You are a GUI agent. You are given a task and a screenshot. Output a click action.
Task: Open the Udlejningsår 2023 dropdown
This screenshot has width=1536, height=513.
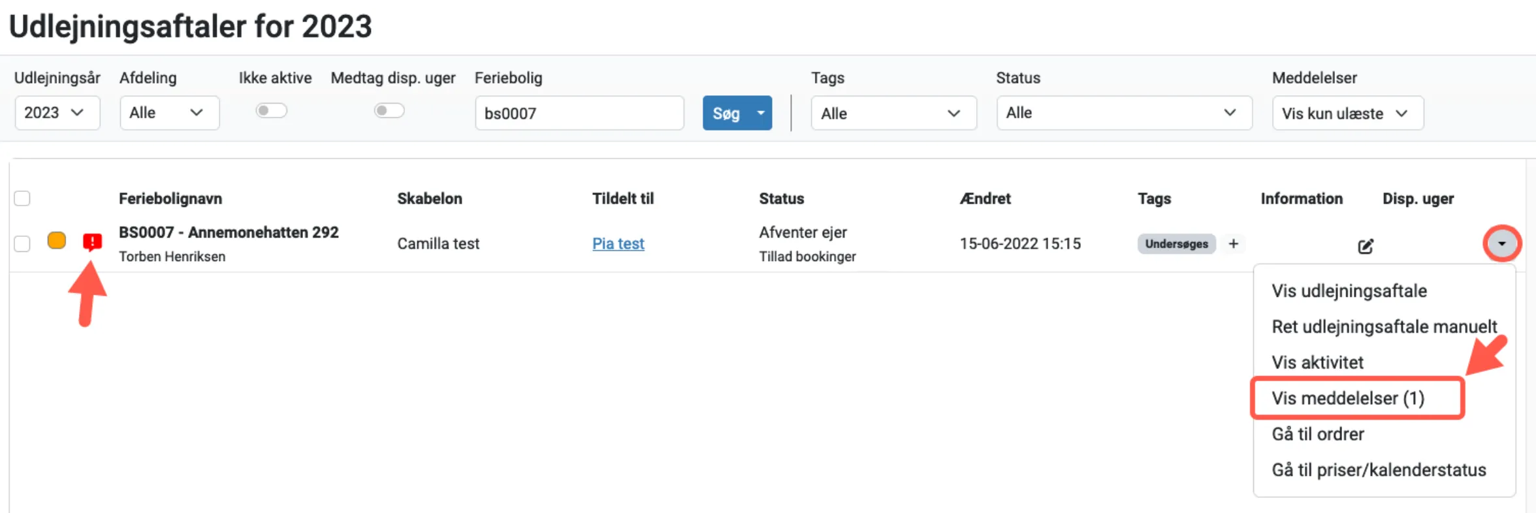pos(57,113)
